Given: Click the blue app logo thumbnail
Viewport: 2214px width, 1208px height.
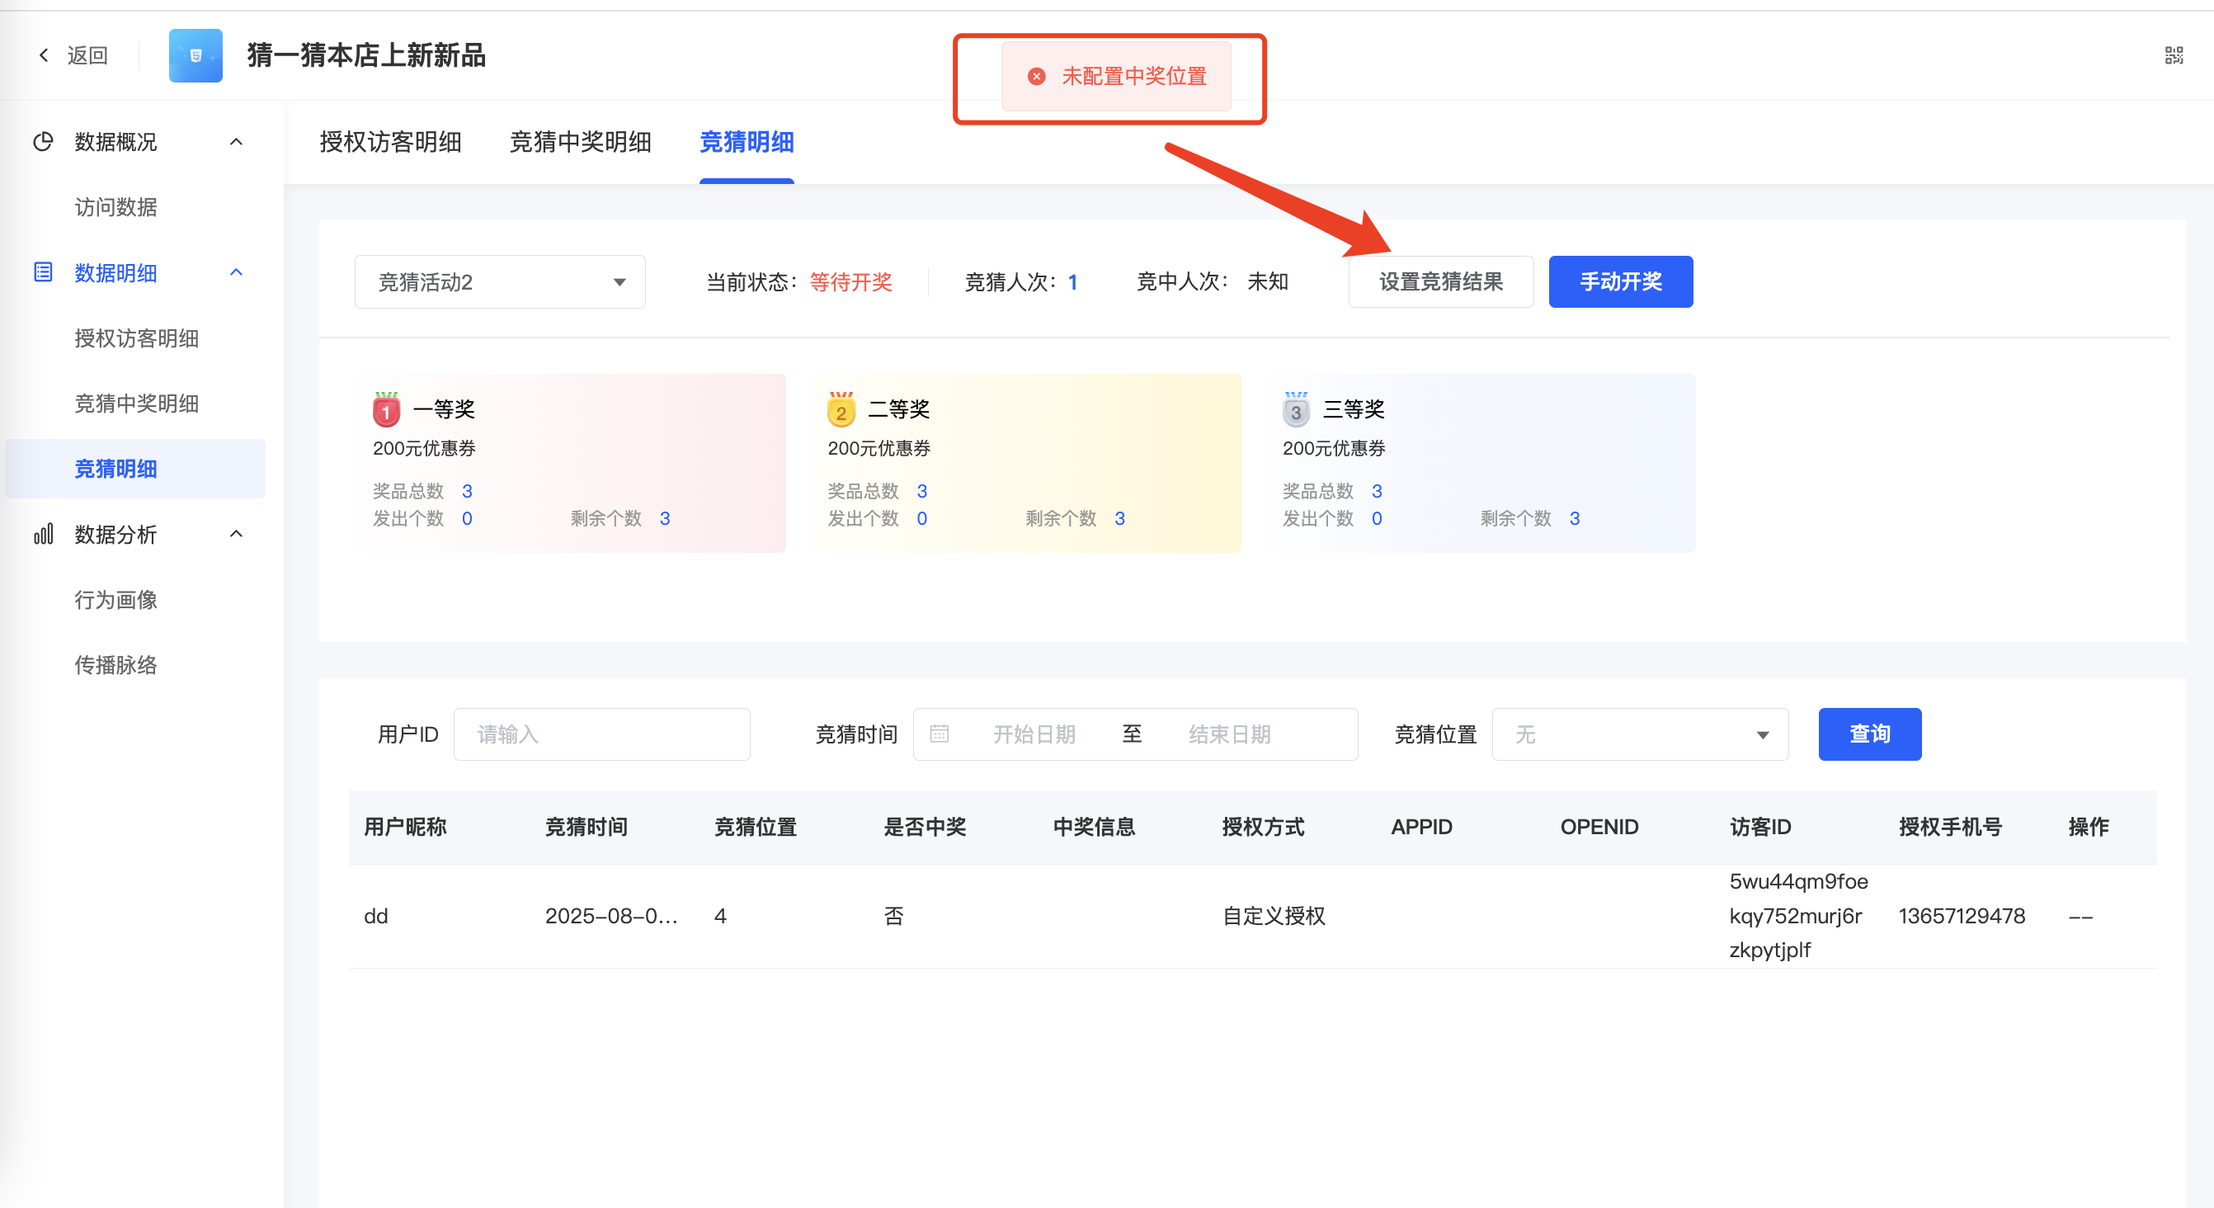Looking at the screenshot, I should pos(195,56).
